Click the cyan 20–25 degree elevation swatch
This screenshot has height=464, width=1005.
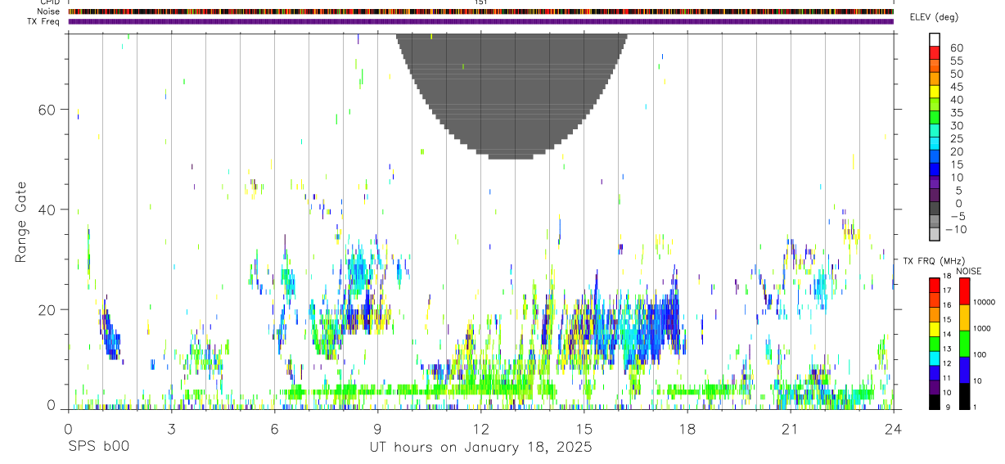click(935, 144)
